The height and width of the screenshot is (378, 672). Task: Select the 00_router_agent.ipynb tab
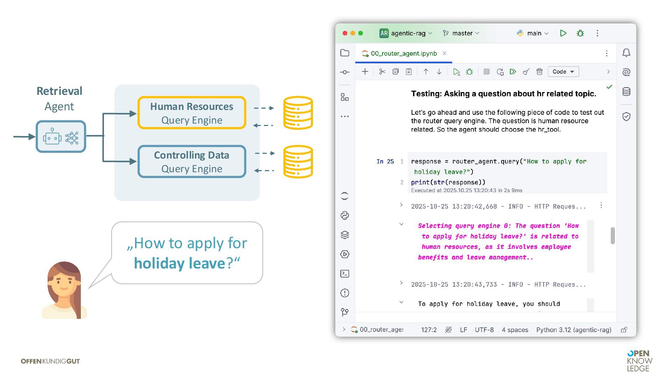tap(404, 54)
